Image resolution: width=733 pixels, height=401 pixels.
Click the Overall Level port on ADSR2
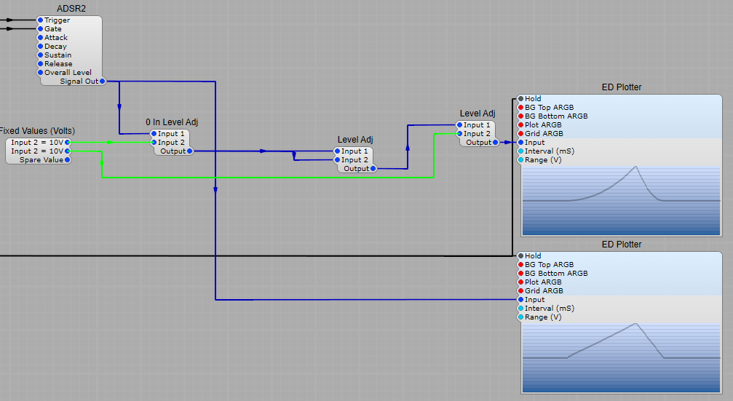coord(41,73)
